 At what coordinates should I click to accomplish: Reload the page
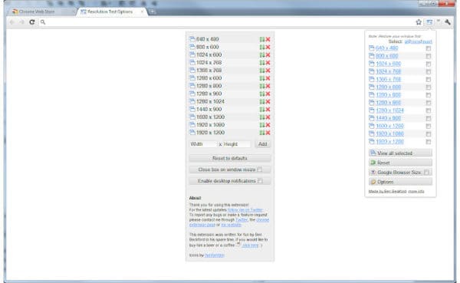(32, 22)
